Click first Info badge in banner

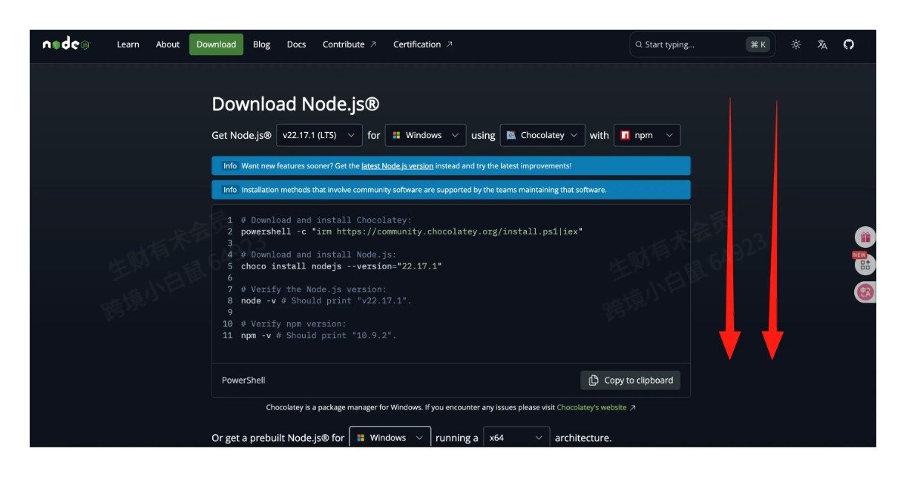[230, 166]
